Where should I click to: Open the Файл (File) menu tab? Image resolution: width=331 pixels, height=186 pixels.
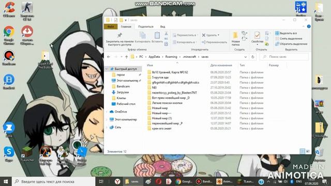pos(111,26)
